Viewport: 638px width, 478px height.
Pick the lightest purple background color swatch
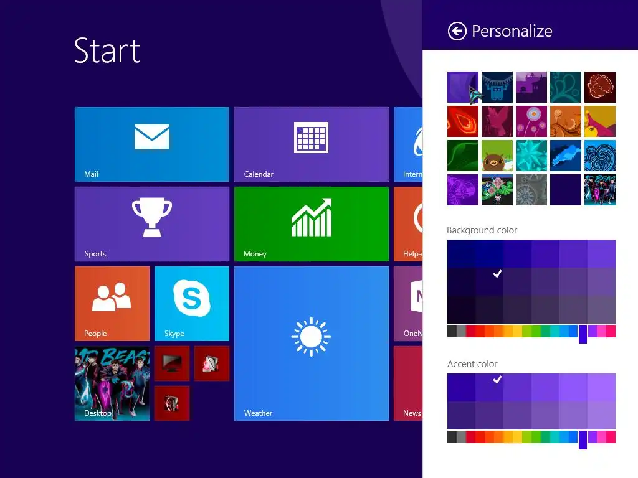(x=601, y=254)
